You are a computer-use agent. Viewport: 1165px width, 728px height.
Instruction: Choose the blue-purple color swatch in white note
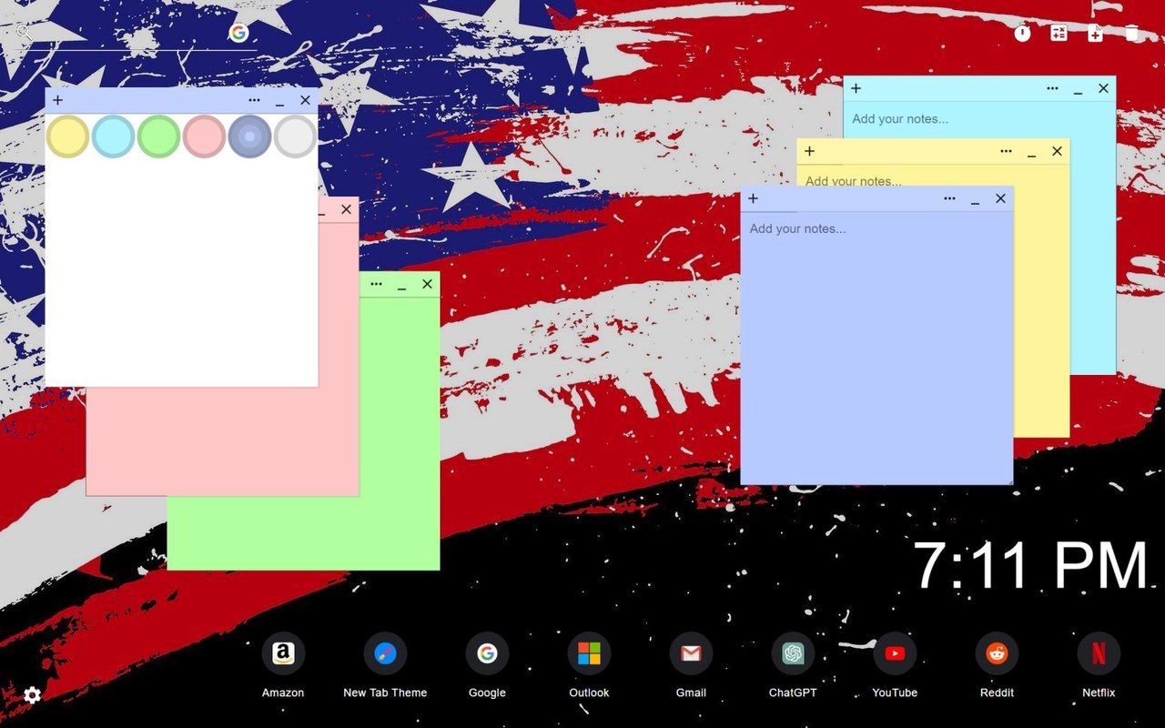point(249,136)
